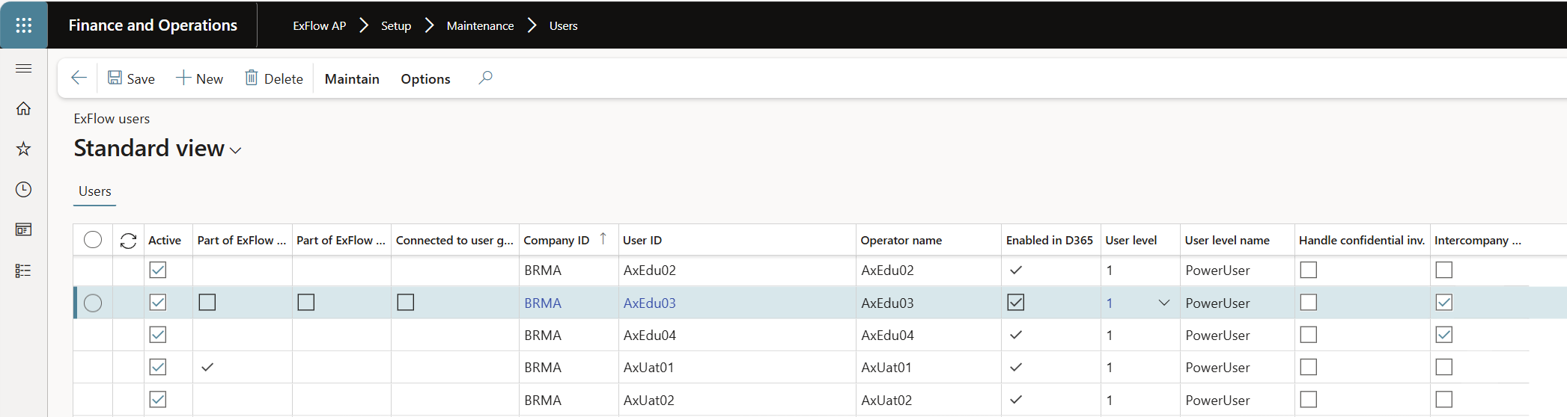Open Favorites star in sidebar
Image resolution: width=1567 pixels, height=417 pixels.
23,149
